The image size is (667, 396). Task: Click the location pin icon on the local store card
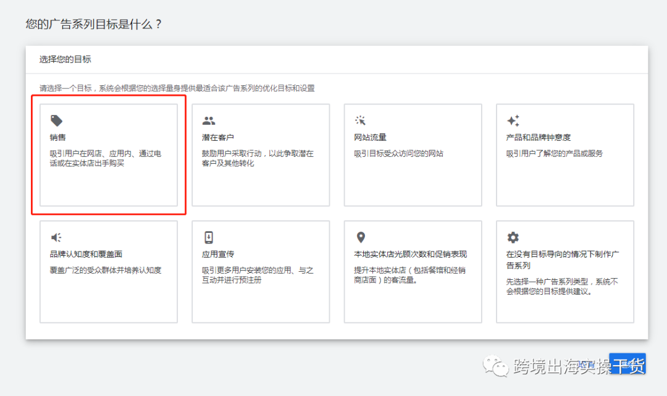coord(360,237)
